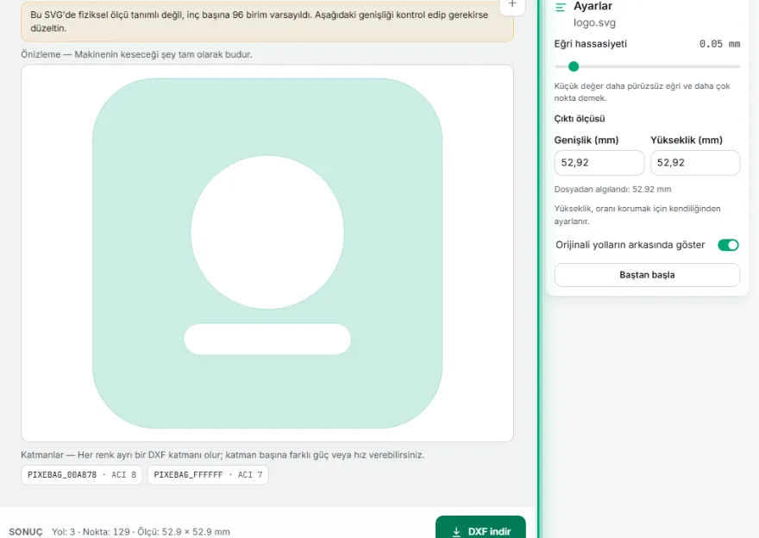Image resolution: width=759 pixels, height=538 pixels.
Task: Click the far right end of the curve sensitivity track
Action: pyautogui.click(x=738, y=66)
